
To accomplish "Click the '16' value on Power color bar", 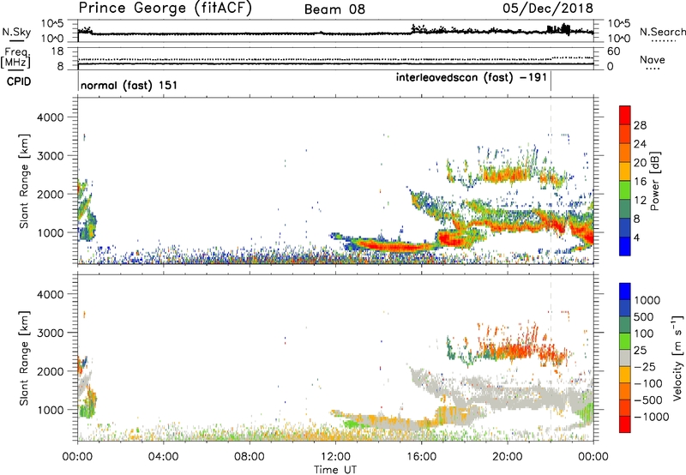I will point(640,182).
